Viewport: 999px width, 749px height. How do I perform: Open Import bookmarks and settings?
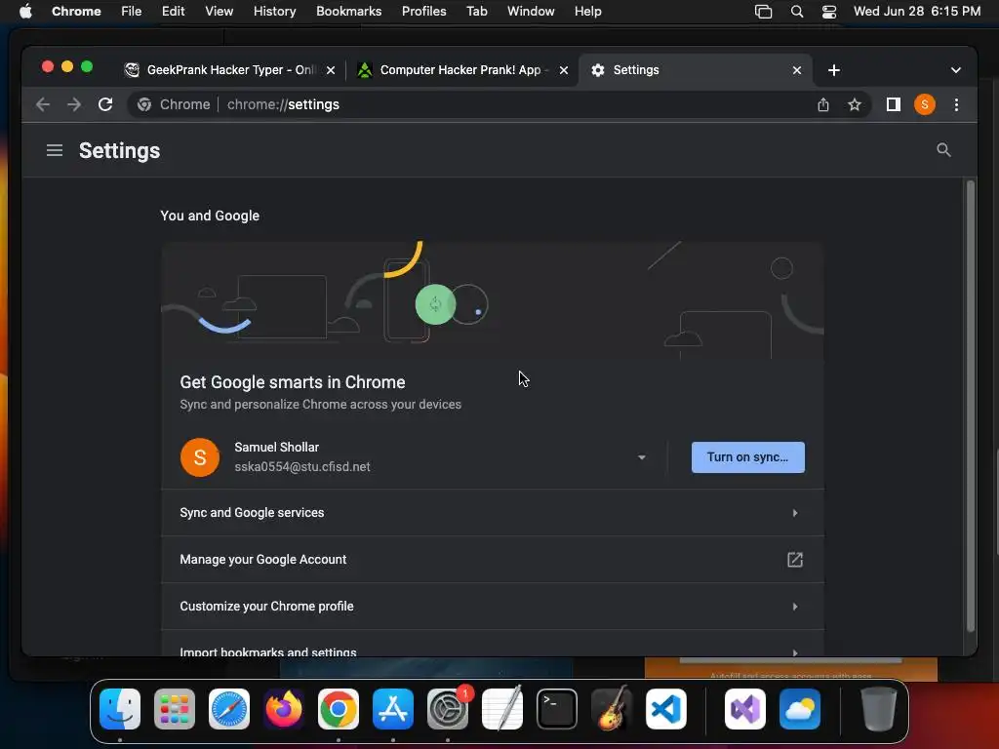coord(492,645)
